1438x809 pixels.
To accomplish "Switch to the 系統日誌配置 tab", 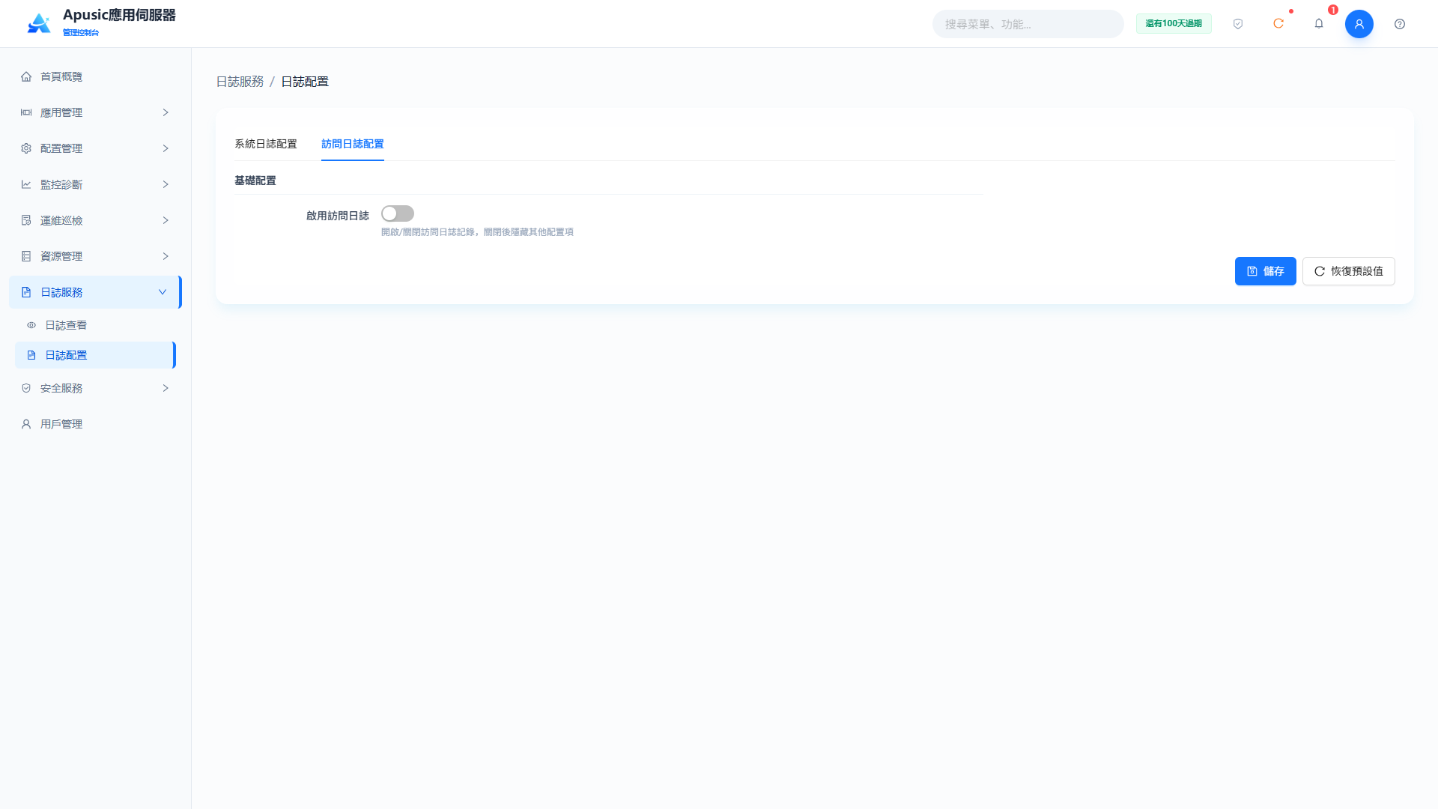I will coord(266,144).
